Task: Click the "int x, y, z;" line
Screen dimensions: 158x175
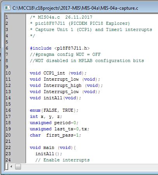Action: pos(46,116)
